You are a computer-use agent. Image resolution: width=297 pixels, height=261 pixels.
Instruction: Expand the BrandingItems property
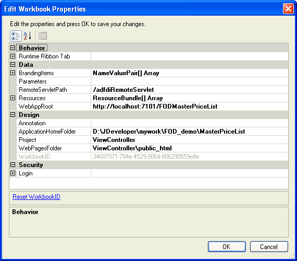13,73
